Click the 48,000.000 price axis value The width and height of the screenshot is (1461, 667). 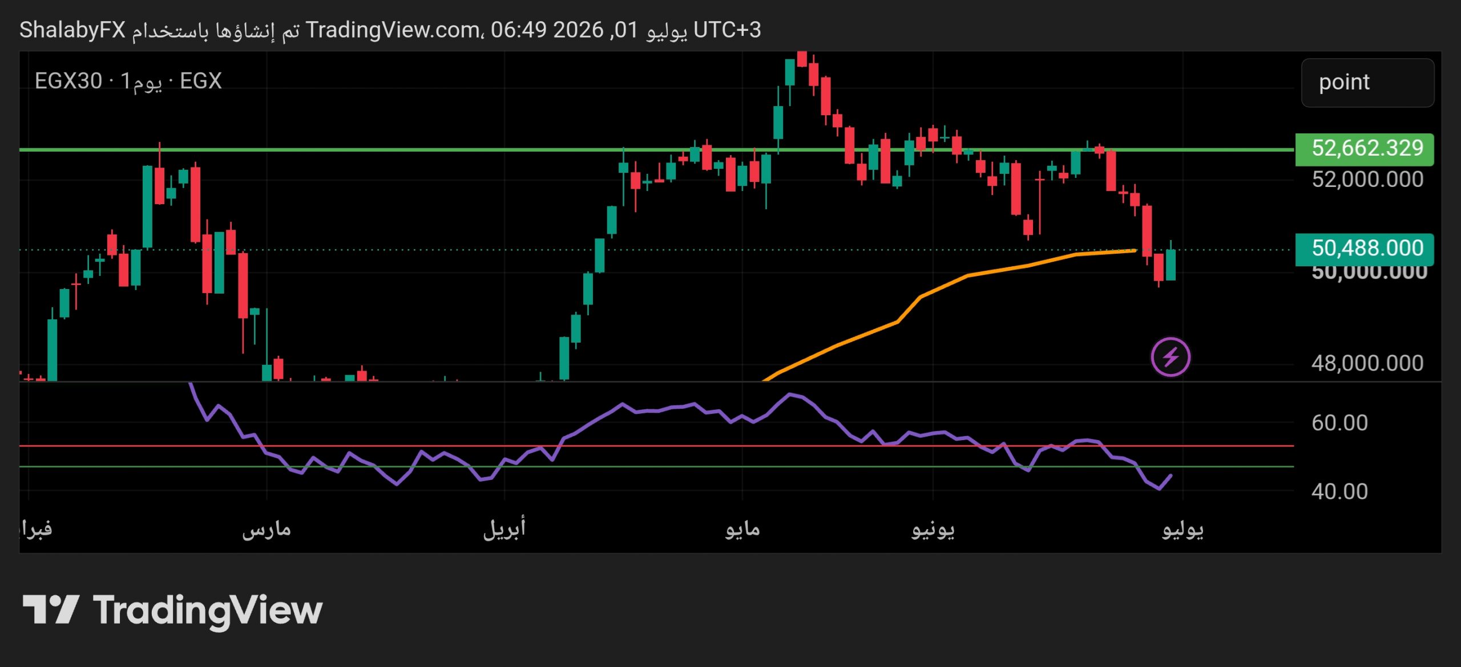[1367, 363]
